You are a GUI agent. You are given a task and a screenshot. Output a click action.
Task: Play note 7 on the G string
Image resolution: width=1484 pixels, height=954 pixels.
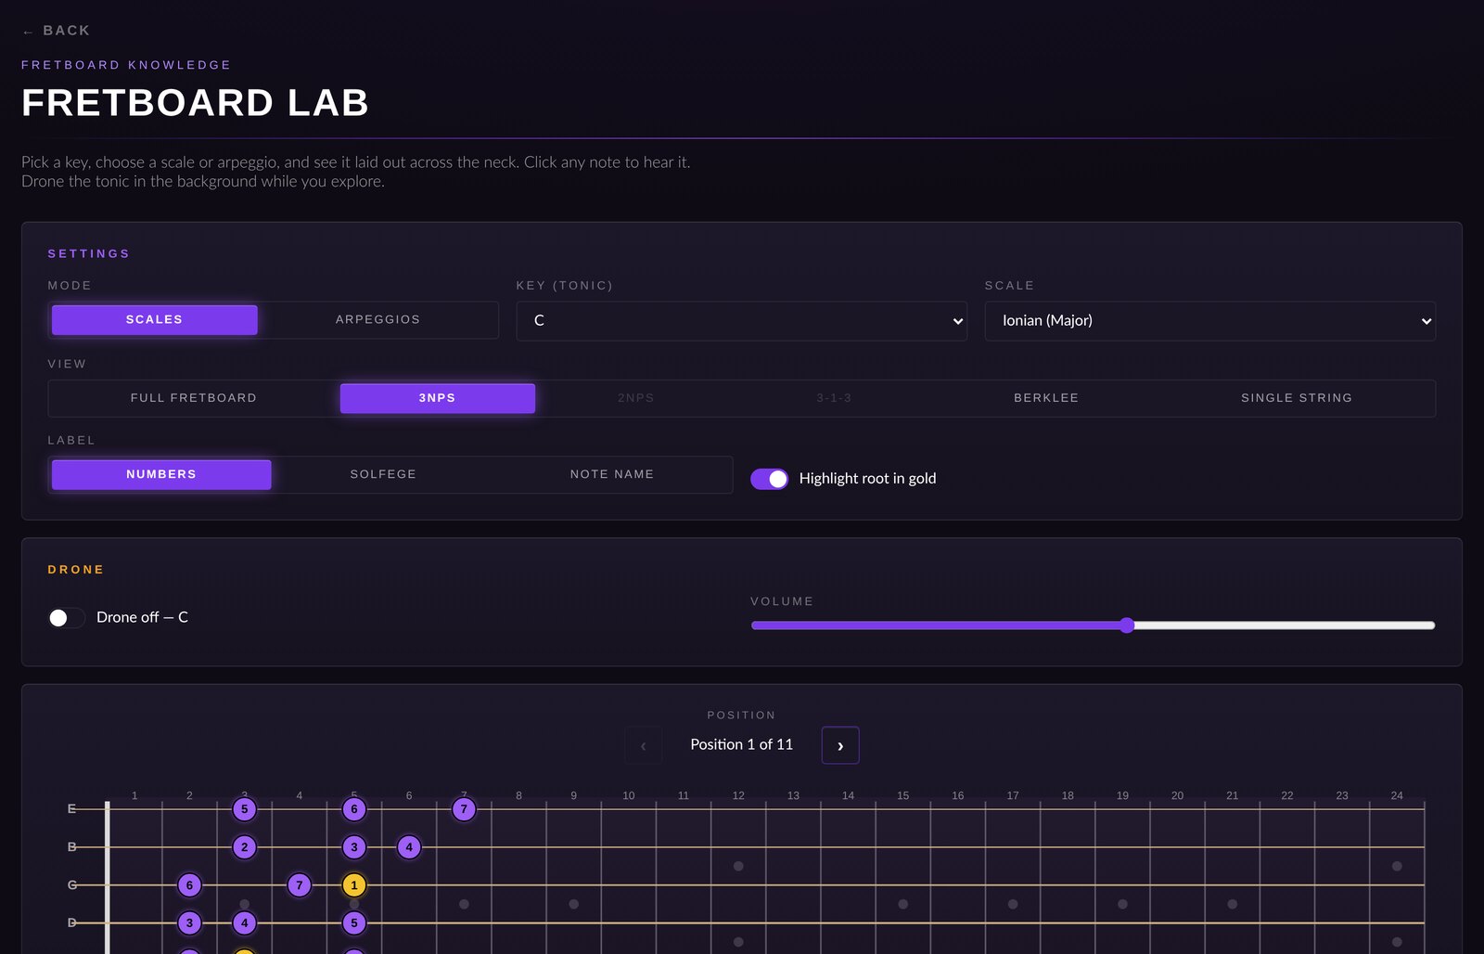pyautogui.click(x=300, y=885)
